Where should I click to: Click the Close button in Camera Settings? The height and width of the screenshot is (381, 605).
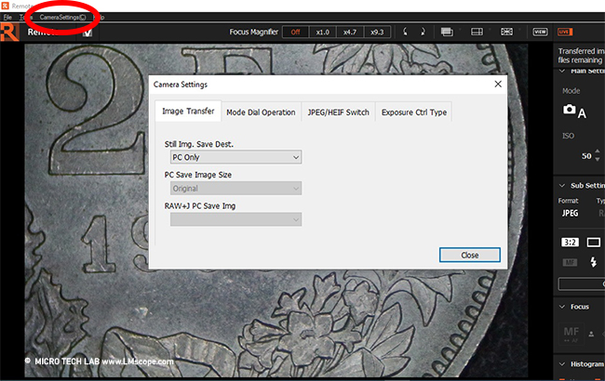(x=469, y=255)
